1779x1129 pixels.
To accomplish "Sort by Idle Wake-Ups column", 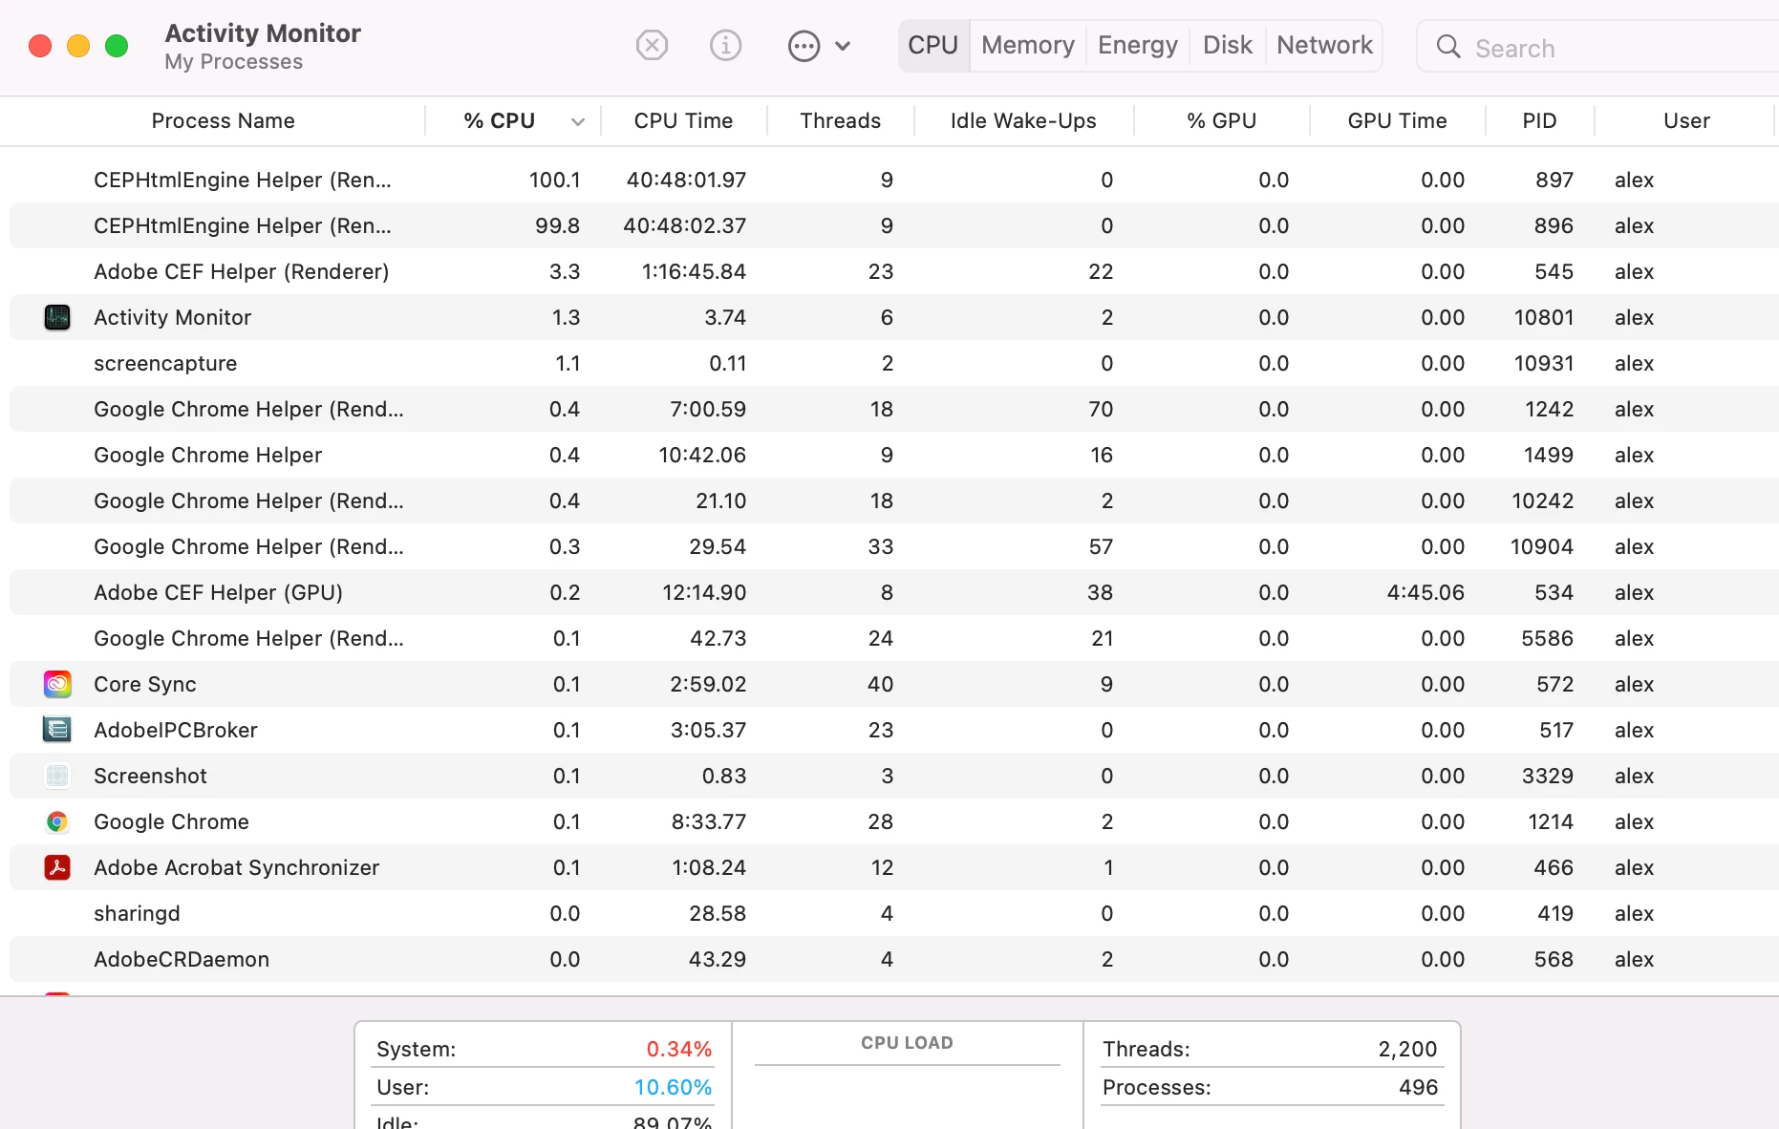I will [x=1023, y=121].
